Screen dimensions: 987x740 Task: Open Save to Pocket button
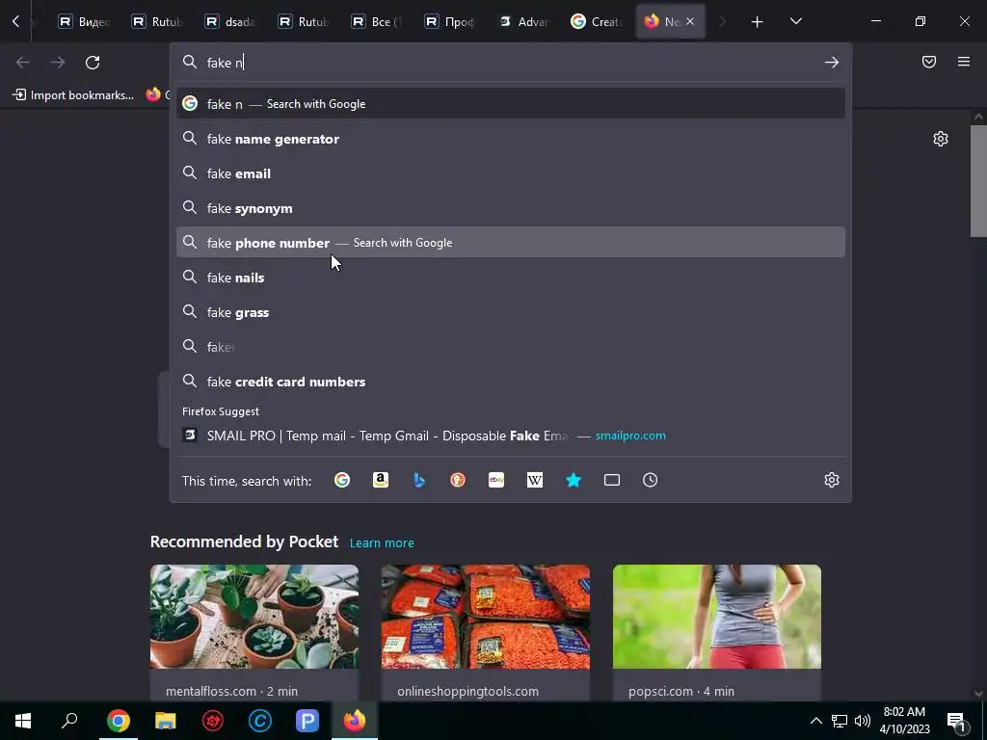pyautogui.click(x=929, y=62)
